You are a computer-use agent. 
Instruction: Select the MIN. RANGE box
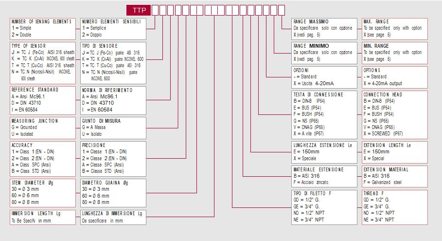[x=394, y=53]
